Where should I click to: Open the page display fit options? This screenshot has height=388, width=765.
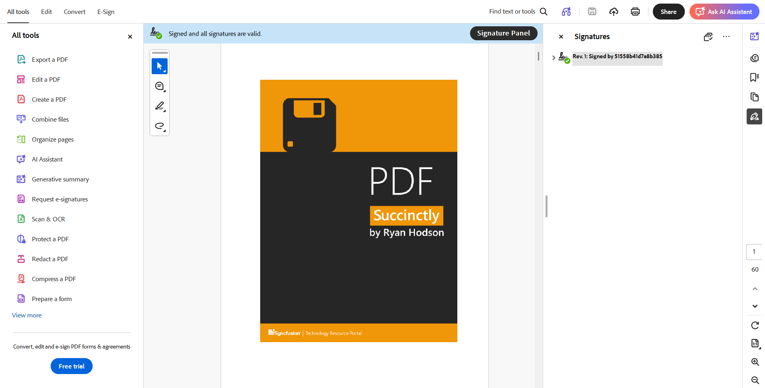755,343
